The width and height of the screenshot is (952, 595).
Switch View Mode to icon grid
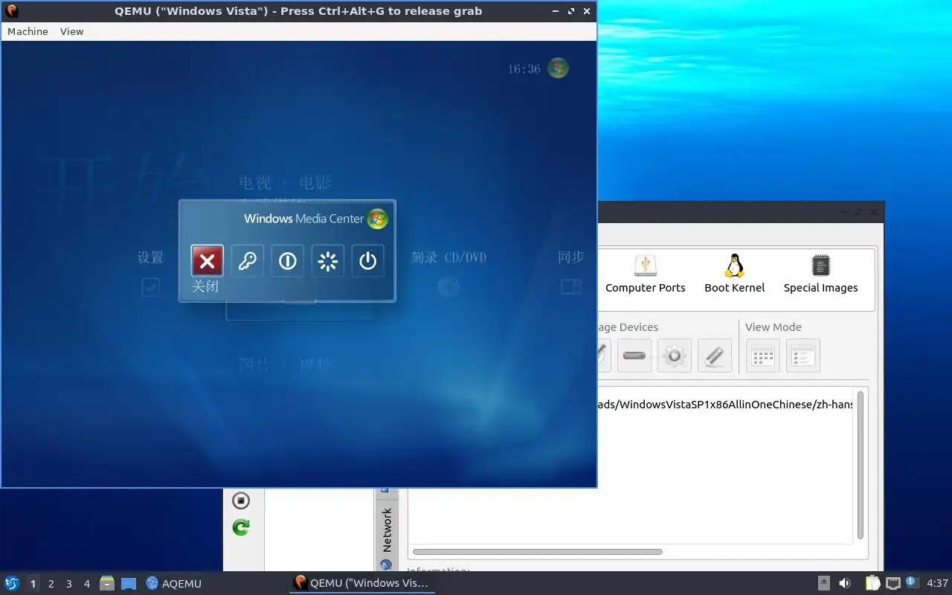pos(763,356)
